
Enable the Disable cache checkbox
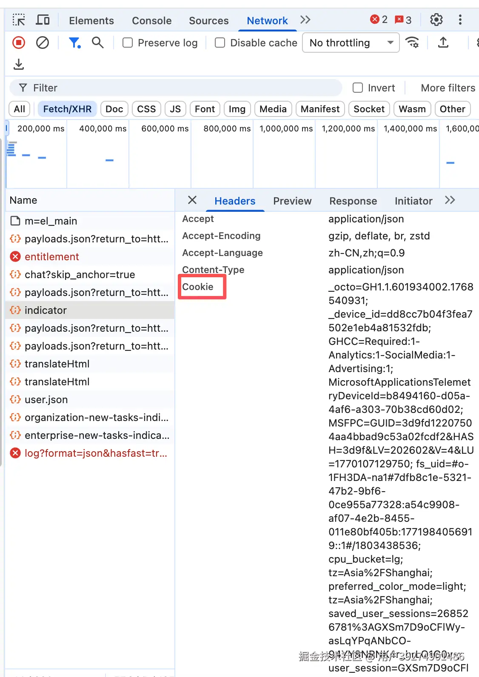click(220, 43)
